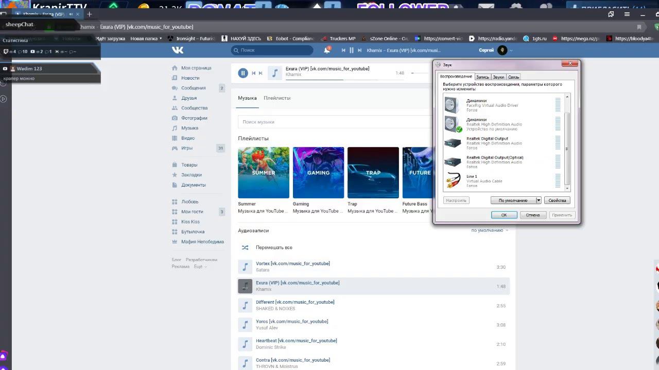The height and width of the screenshot is (370, 659).
Task: Play Heartbeat track via its note icon
Action: [245, 344]
